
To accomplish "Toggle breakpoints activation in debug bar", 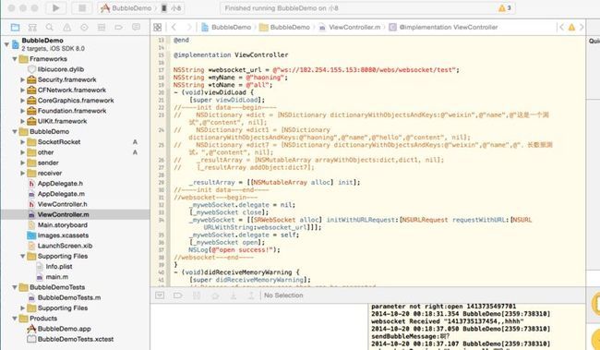I will tap(178, 296).
